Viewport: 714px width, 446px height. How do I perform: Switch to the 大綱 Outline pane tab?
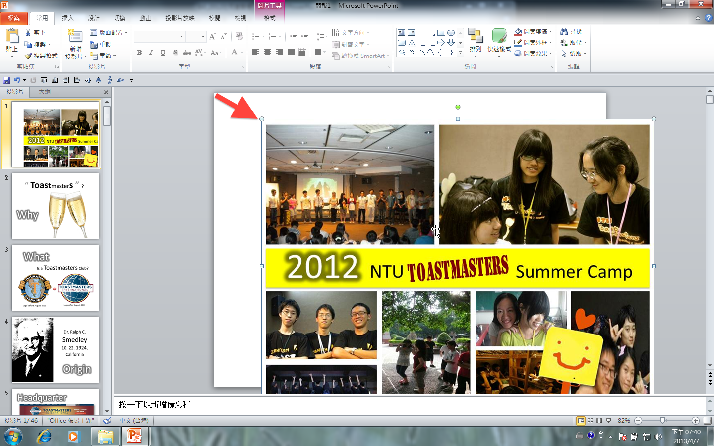coord(45,92)
